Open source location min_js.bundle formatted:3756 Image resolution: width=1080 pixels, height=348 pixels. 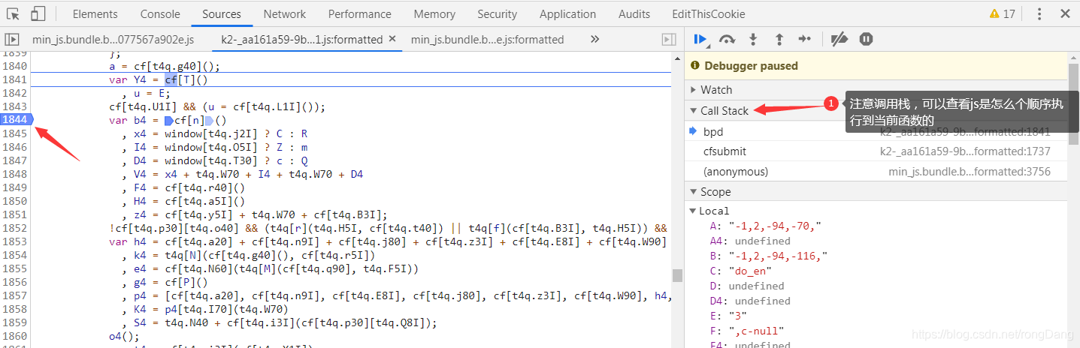click(x=970, y=171)
